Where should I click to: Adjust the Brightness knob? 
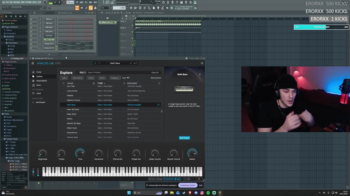click(43, 154)
